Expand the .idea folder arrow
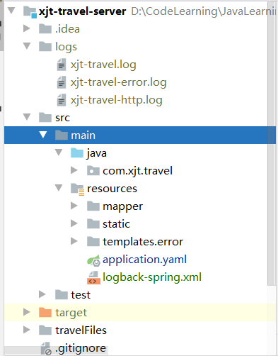The width and height of the screenshot is (278, 356). [27, 28]
